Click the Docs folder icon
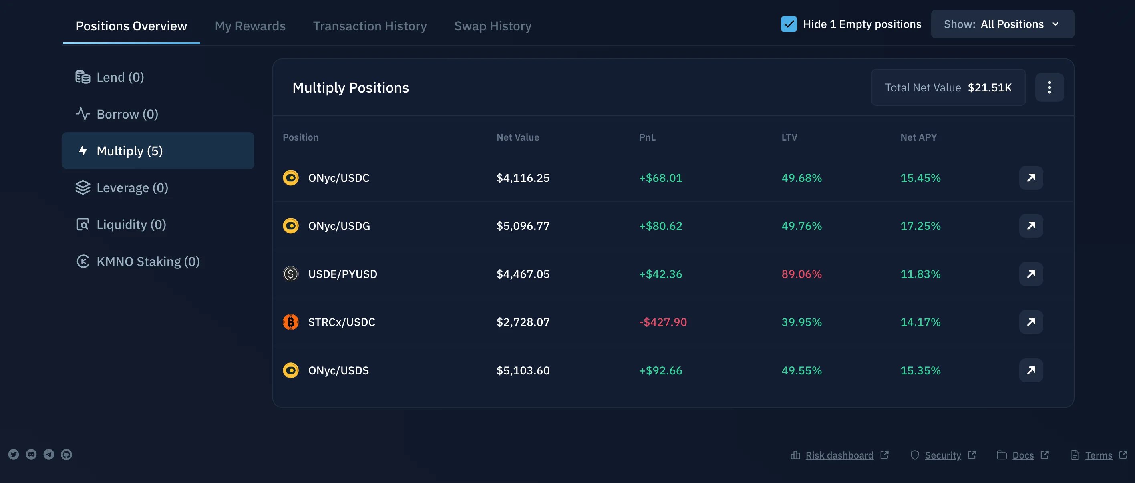1135x483 pixels. coord(1002,455)
